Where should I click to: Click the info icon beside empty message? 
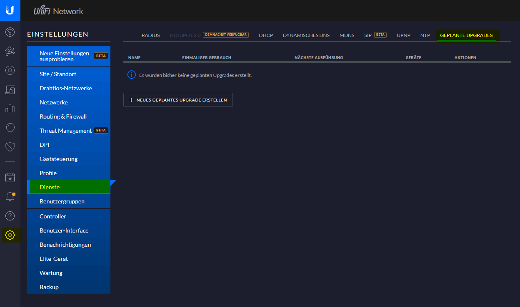pyautogui.click(x=131, y=75)
